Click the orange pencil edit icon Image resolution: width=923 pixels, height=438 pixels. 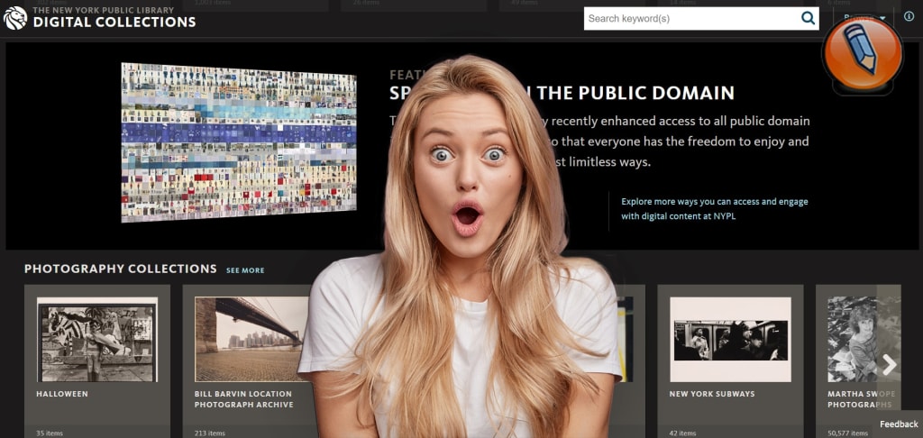pos(862,53)
